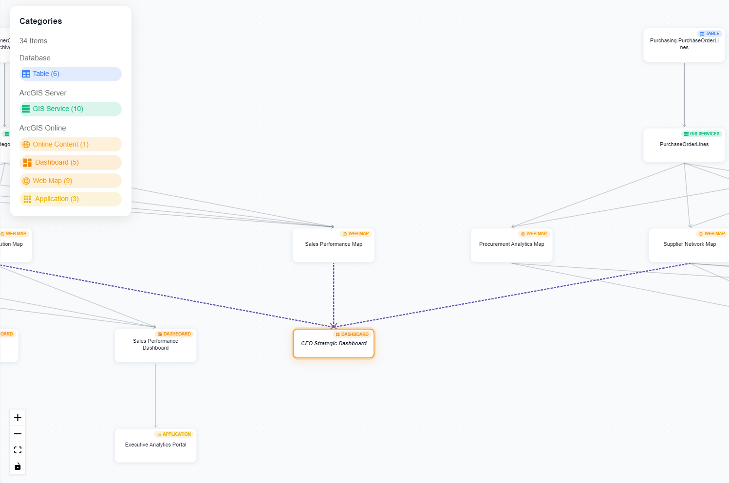
Task: Click the fit-to-screen icon in graph controls
Action: pyautogui.click(x=17, y=449)
